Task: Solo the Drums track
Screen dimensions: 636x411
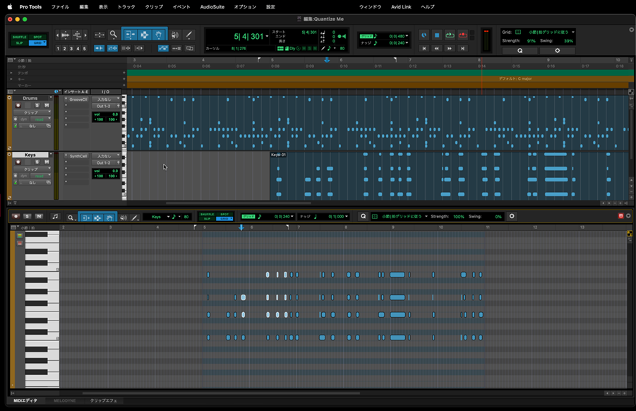Action: (37, 105)
